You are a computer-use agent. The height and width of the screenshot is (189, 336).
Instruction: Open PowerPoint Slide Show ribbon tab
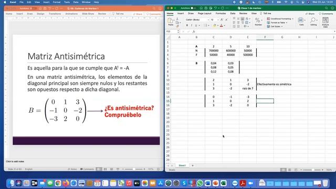[88, 14]
